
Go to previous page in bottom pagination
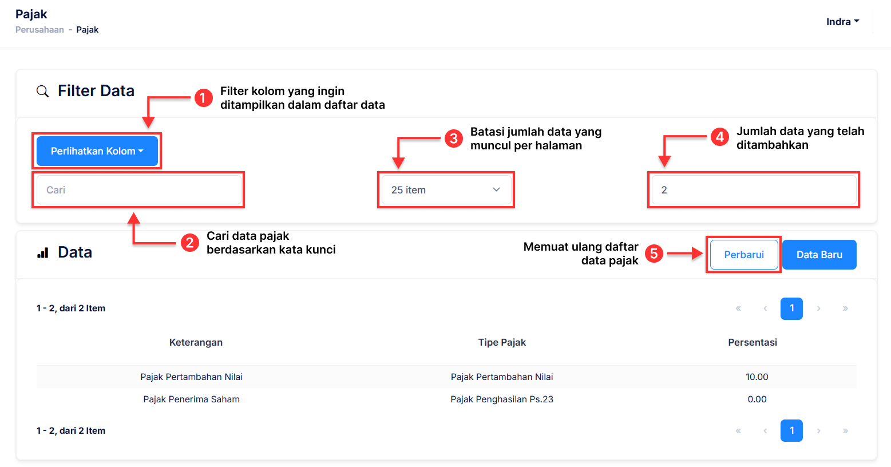(x=765, y=431)
